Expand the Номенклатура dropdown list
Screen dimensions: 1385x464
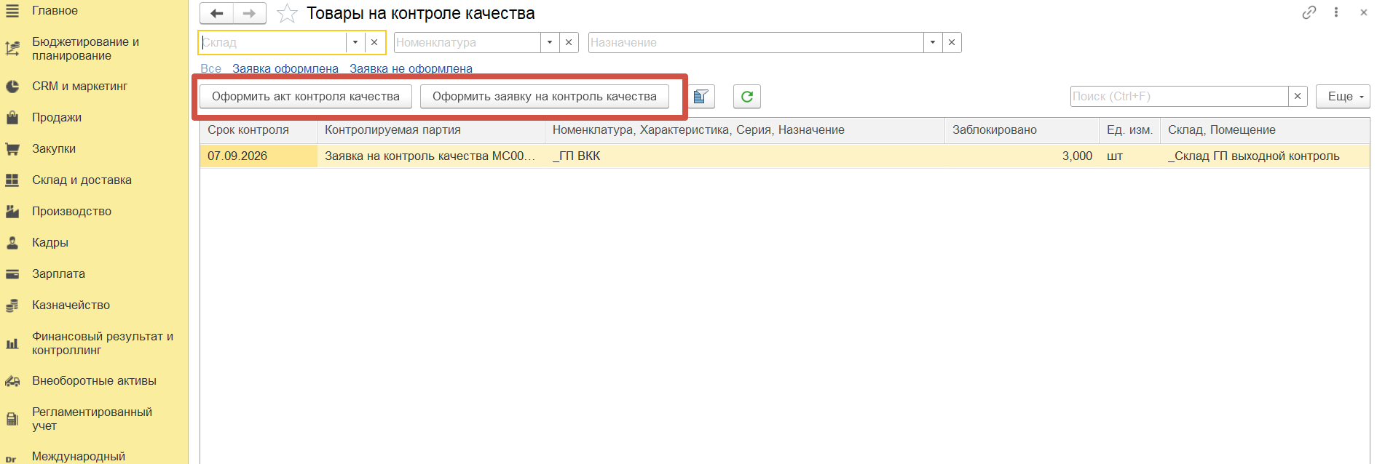tap(550, 43)
